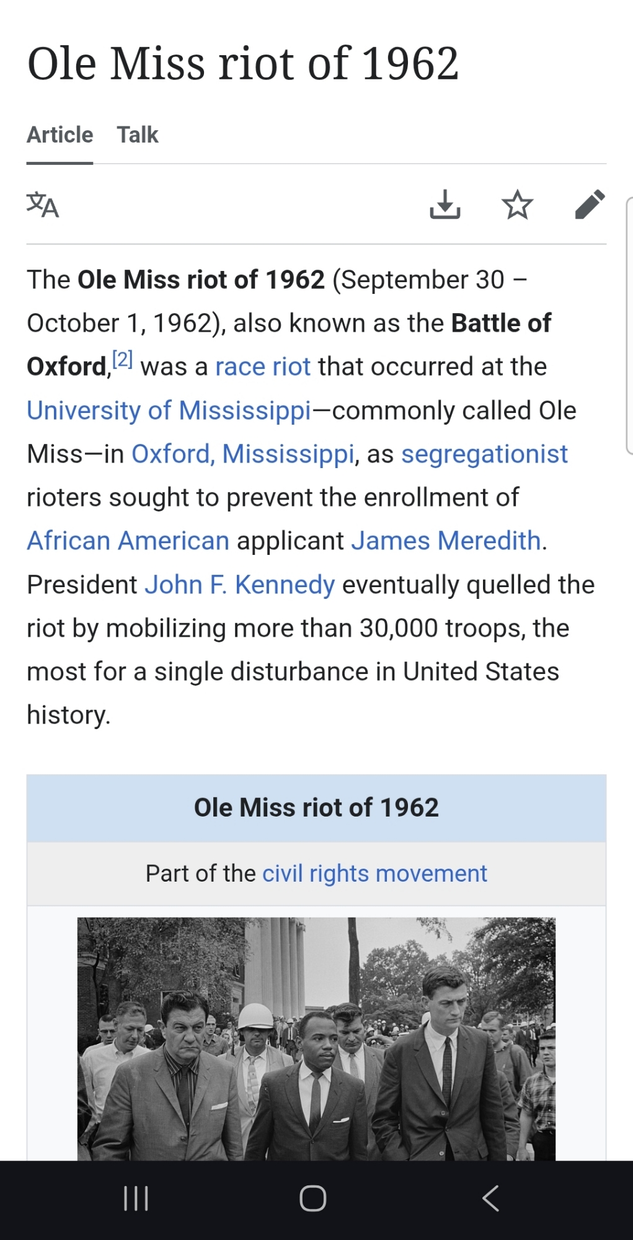This screenshot has width=633, height=1240.
Task: Open the African American link
Action: point(128,541)
